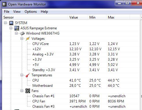Click the Value column header
142x110 pixels.
[78, 17]
